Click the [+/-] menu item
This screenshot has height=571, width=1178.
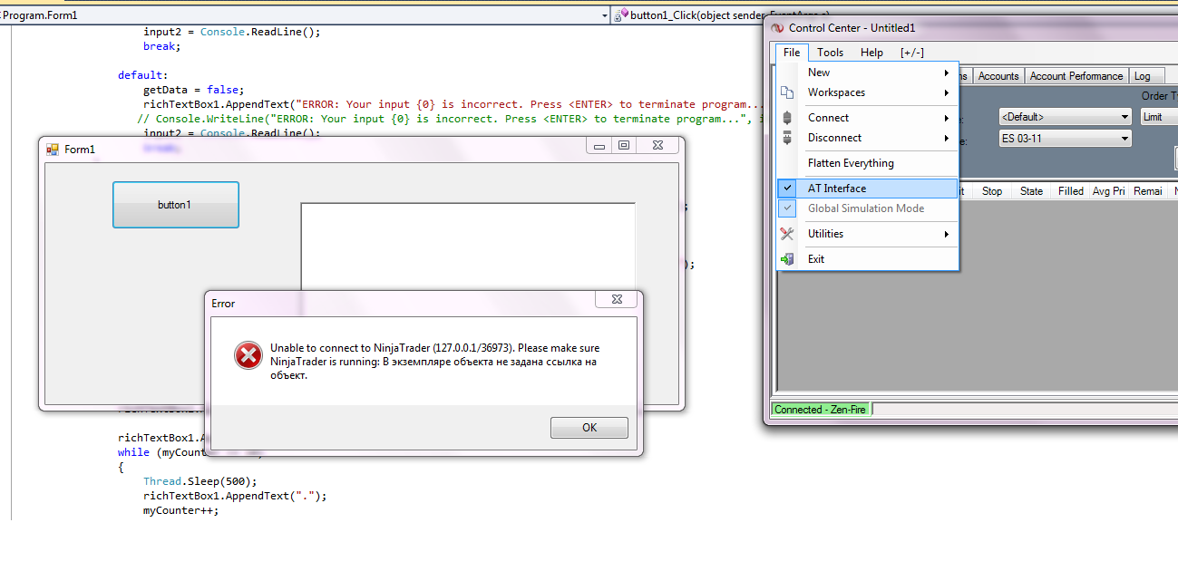tap(911, 53)
